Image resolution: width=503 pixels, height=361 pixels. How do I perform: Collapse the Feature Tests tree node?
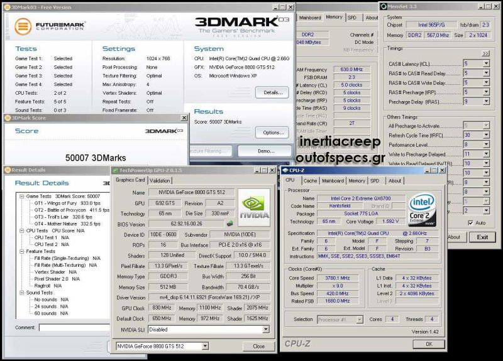click(x=22, y=252)
